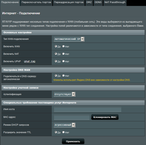
Task: Open the UPnP FAQ link
Action: (x=30, y=61)
